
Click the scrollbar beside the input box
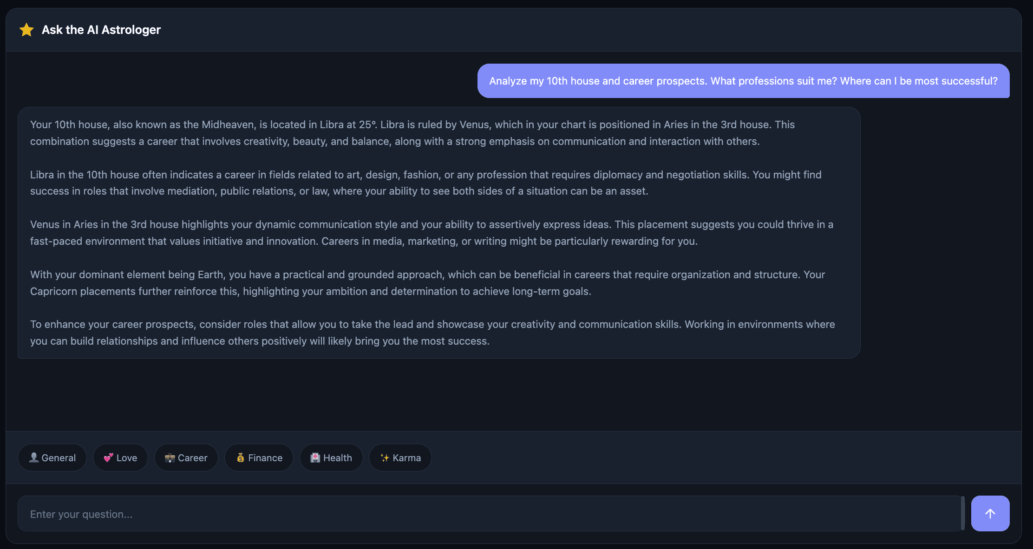tap(963, 513)
